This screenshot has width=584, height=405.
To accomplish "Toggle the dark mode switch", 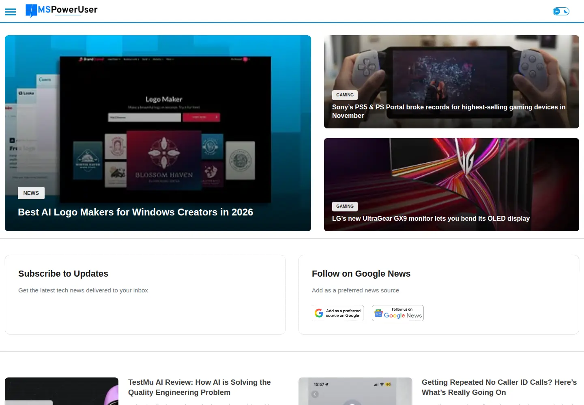I will [561, 11].
